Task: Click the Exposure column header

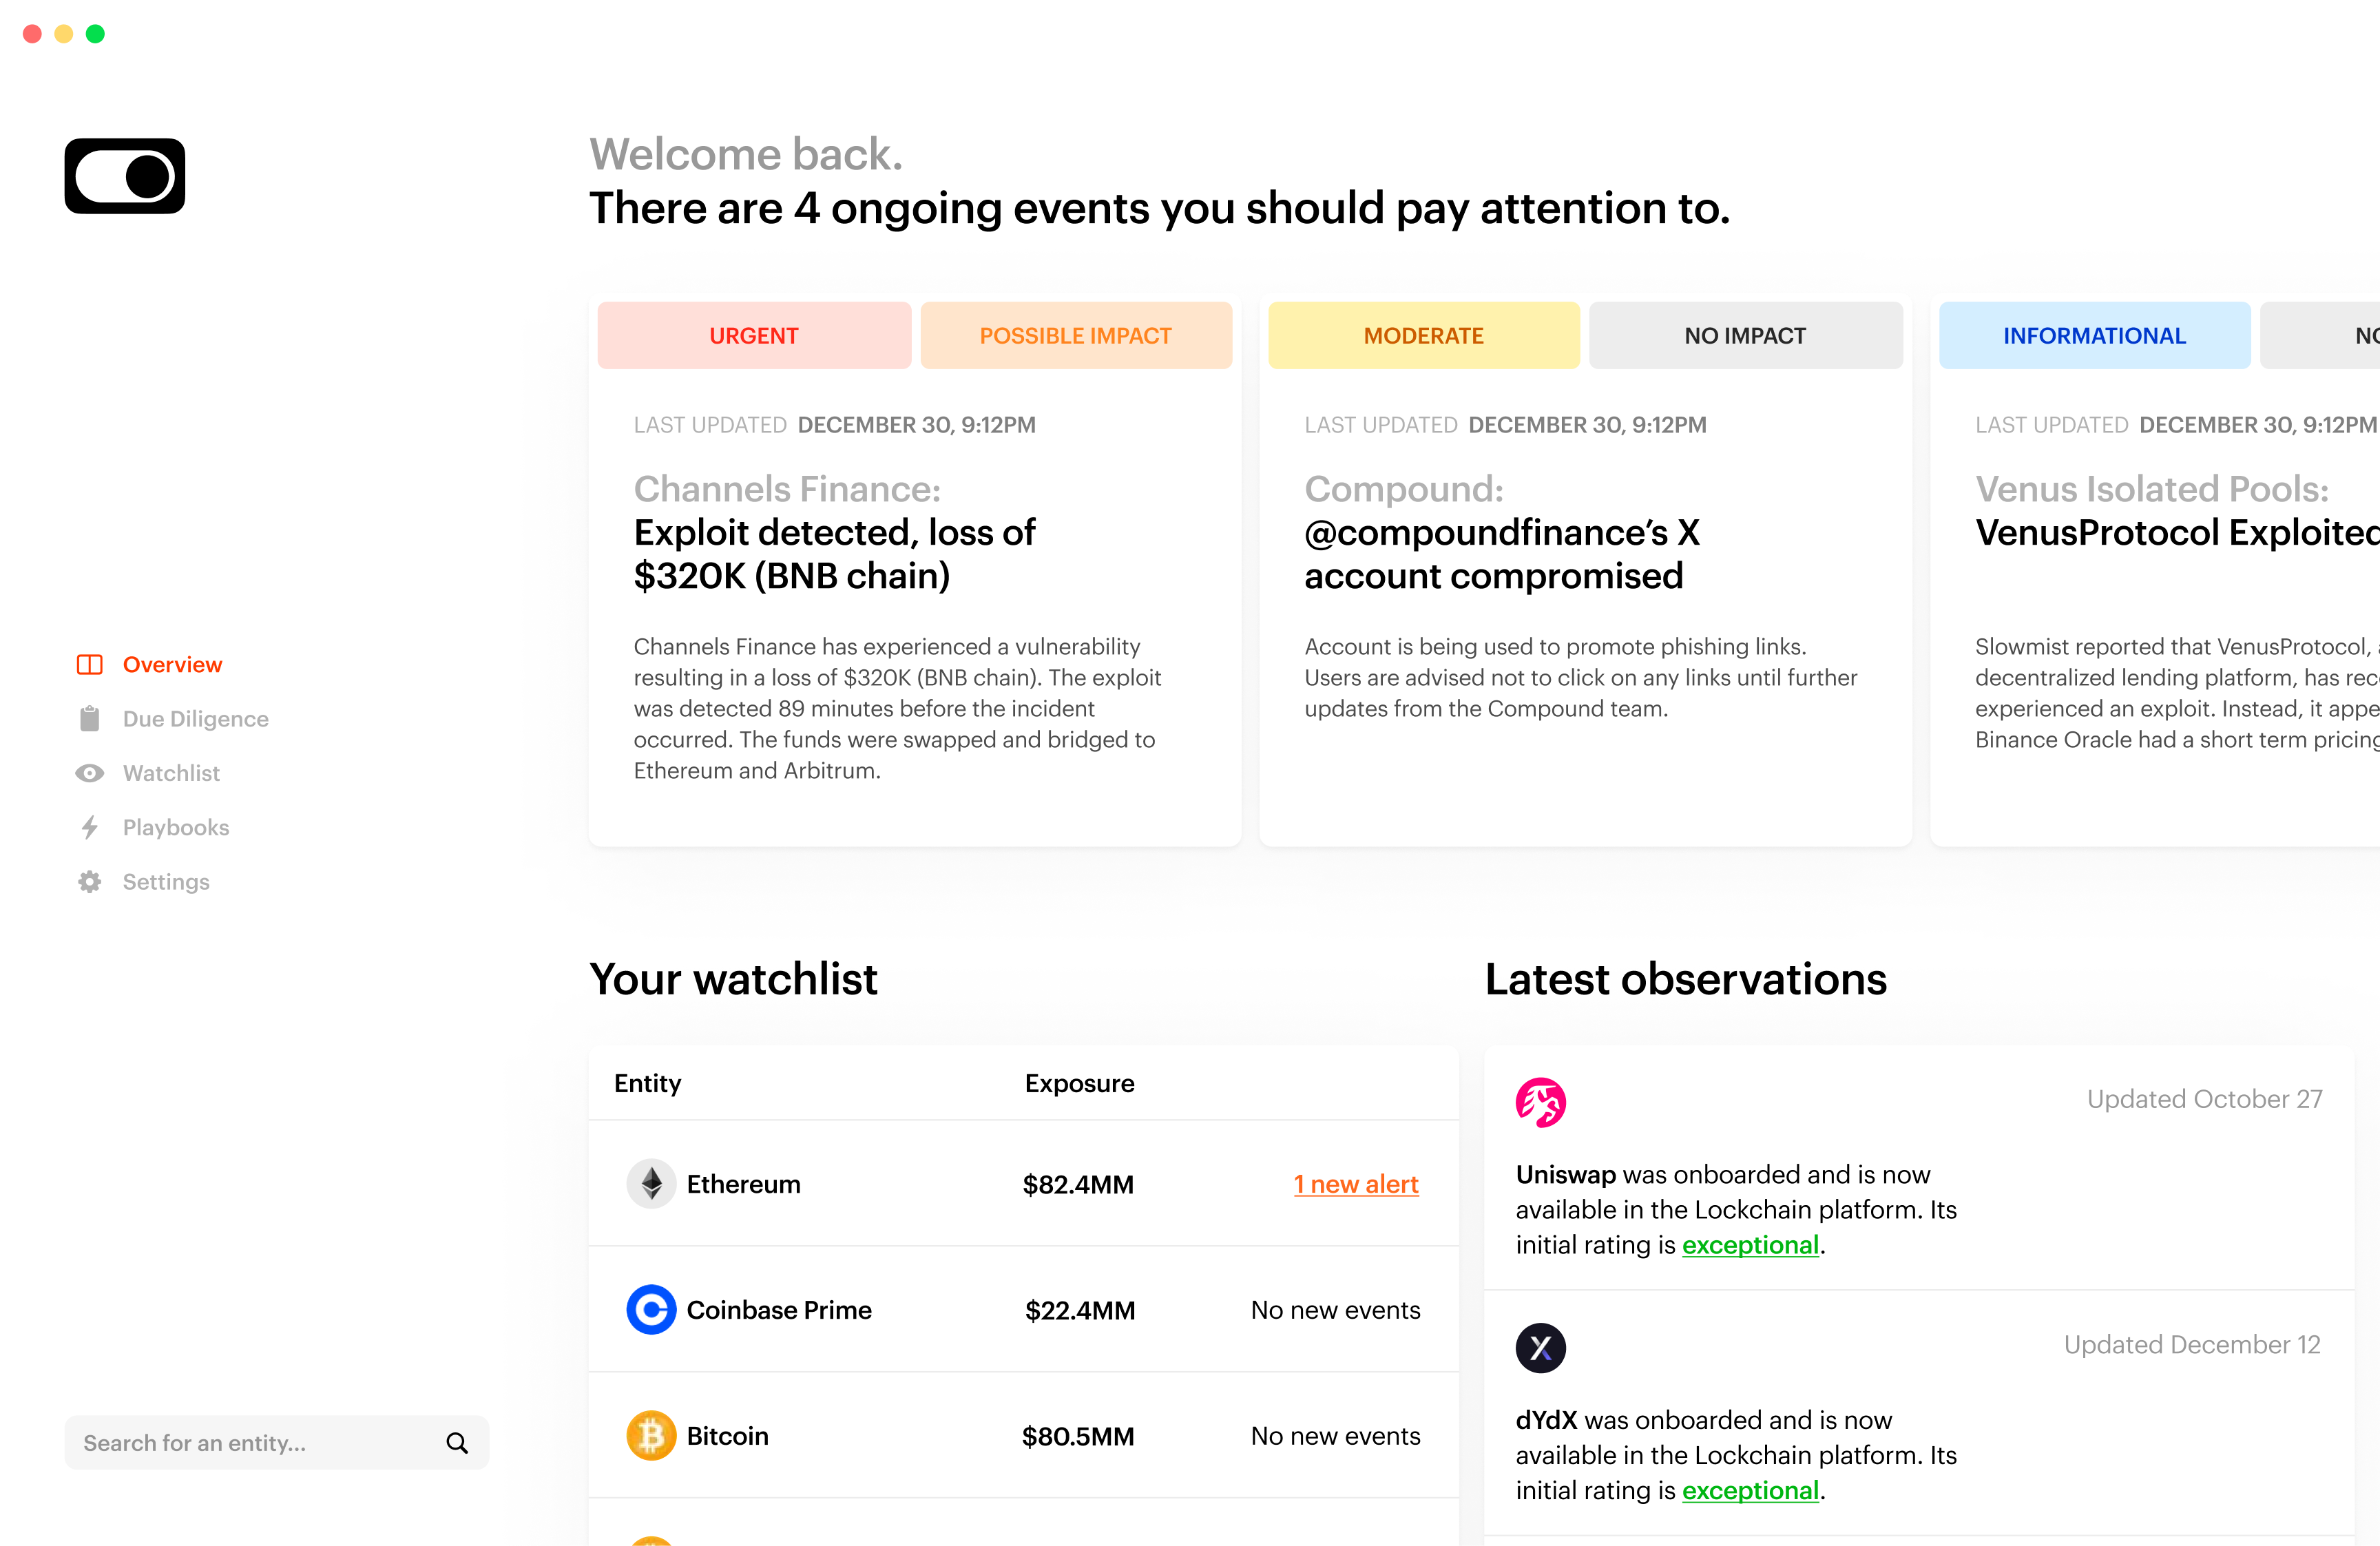Action: 1079,1084
